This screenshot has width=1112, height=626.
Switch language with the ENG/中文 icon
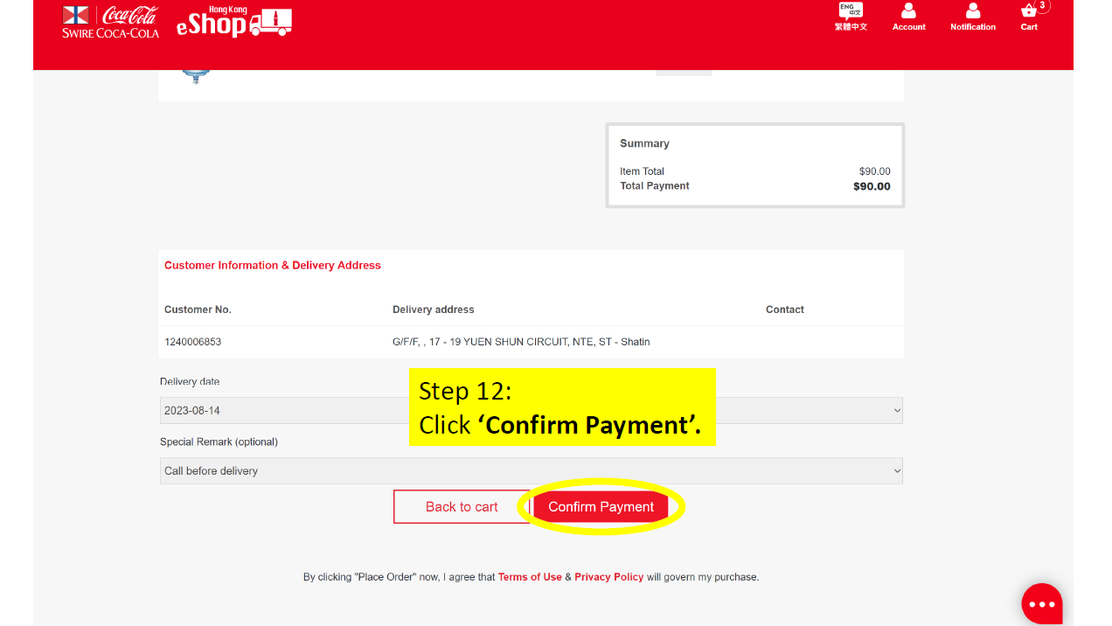851,10
